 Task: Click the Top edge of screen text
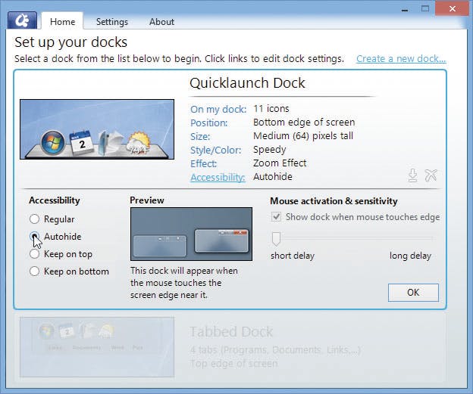[233, 364]
